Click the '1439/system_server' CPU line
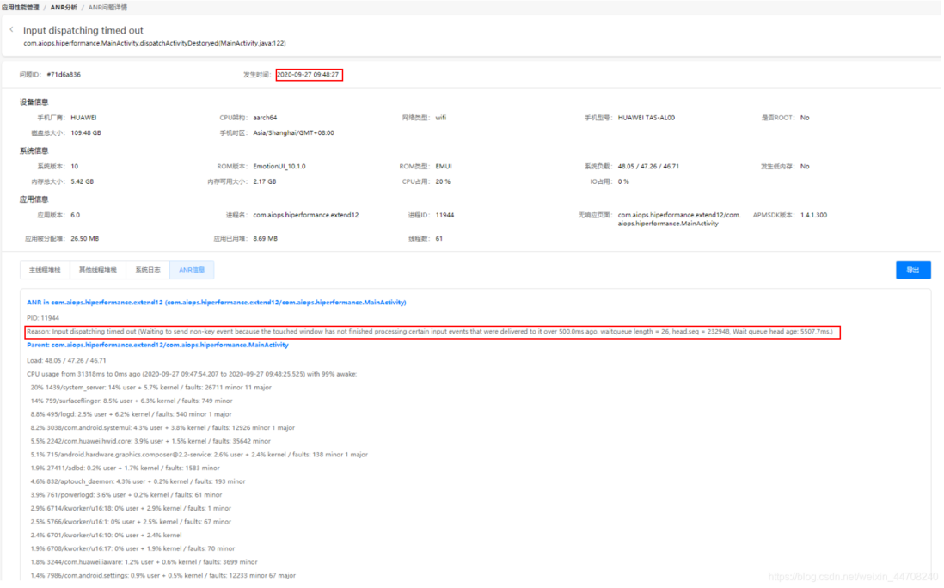944x588 pixels. pos(151,389)
